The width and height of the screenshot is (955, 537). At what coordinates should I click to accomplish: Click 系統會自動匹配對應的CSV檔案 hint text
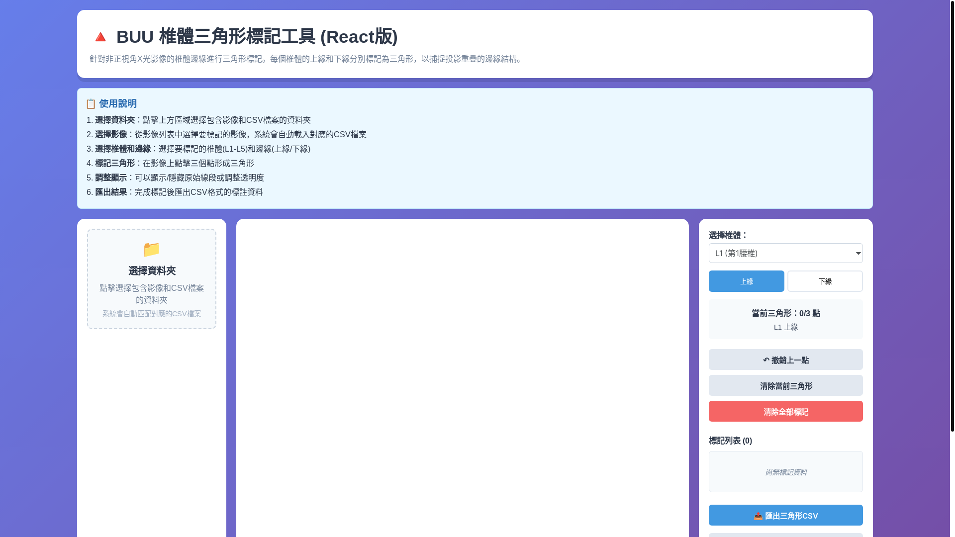pos(152,314)
